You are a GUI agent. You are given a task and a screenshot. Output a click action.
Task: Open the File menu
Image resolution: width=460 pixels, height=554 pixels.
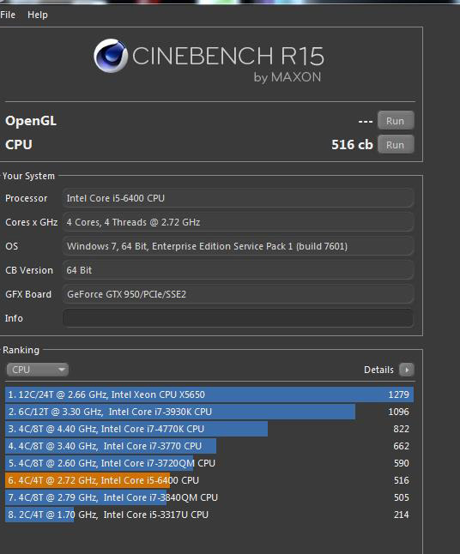8,15
